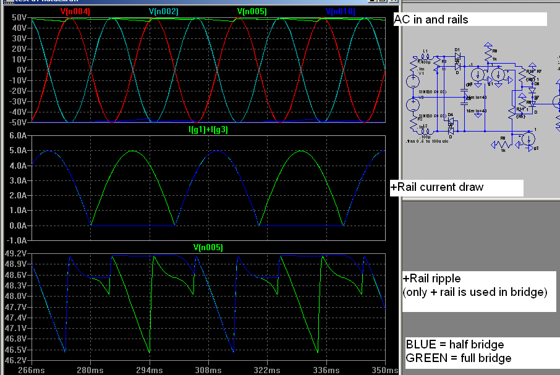Click the .tran simulation directive text
Image resolution: width=560 pixels, height=375 pixels.
(427, 141)
